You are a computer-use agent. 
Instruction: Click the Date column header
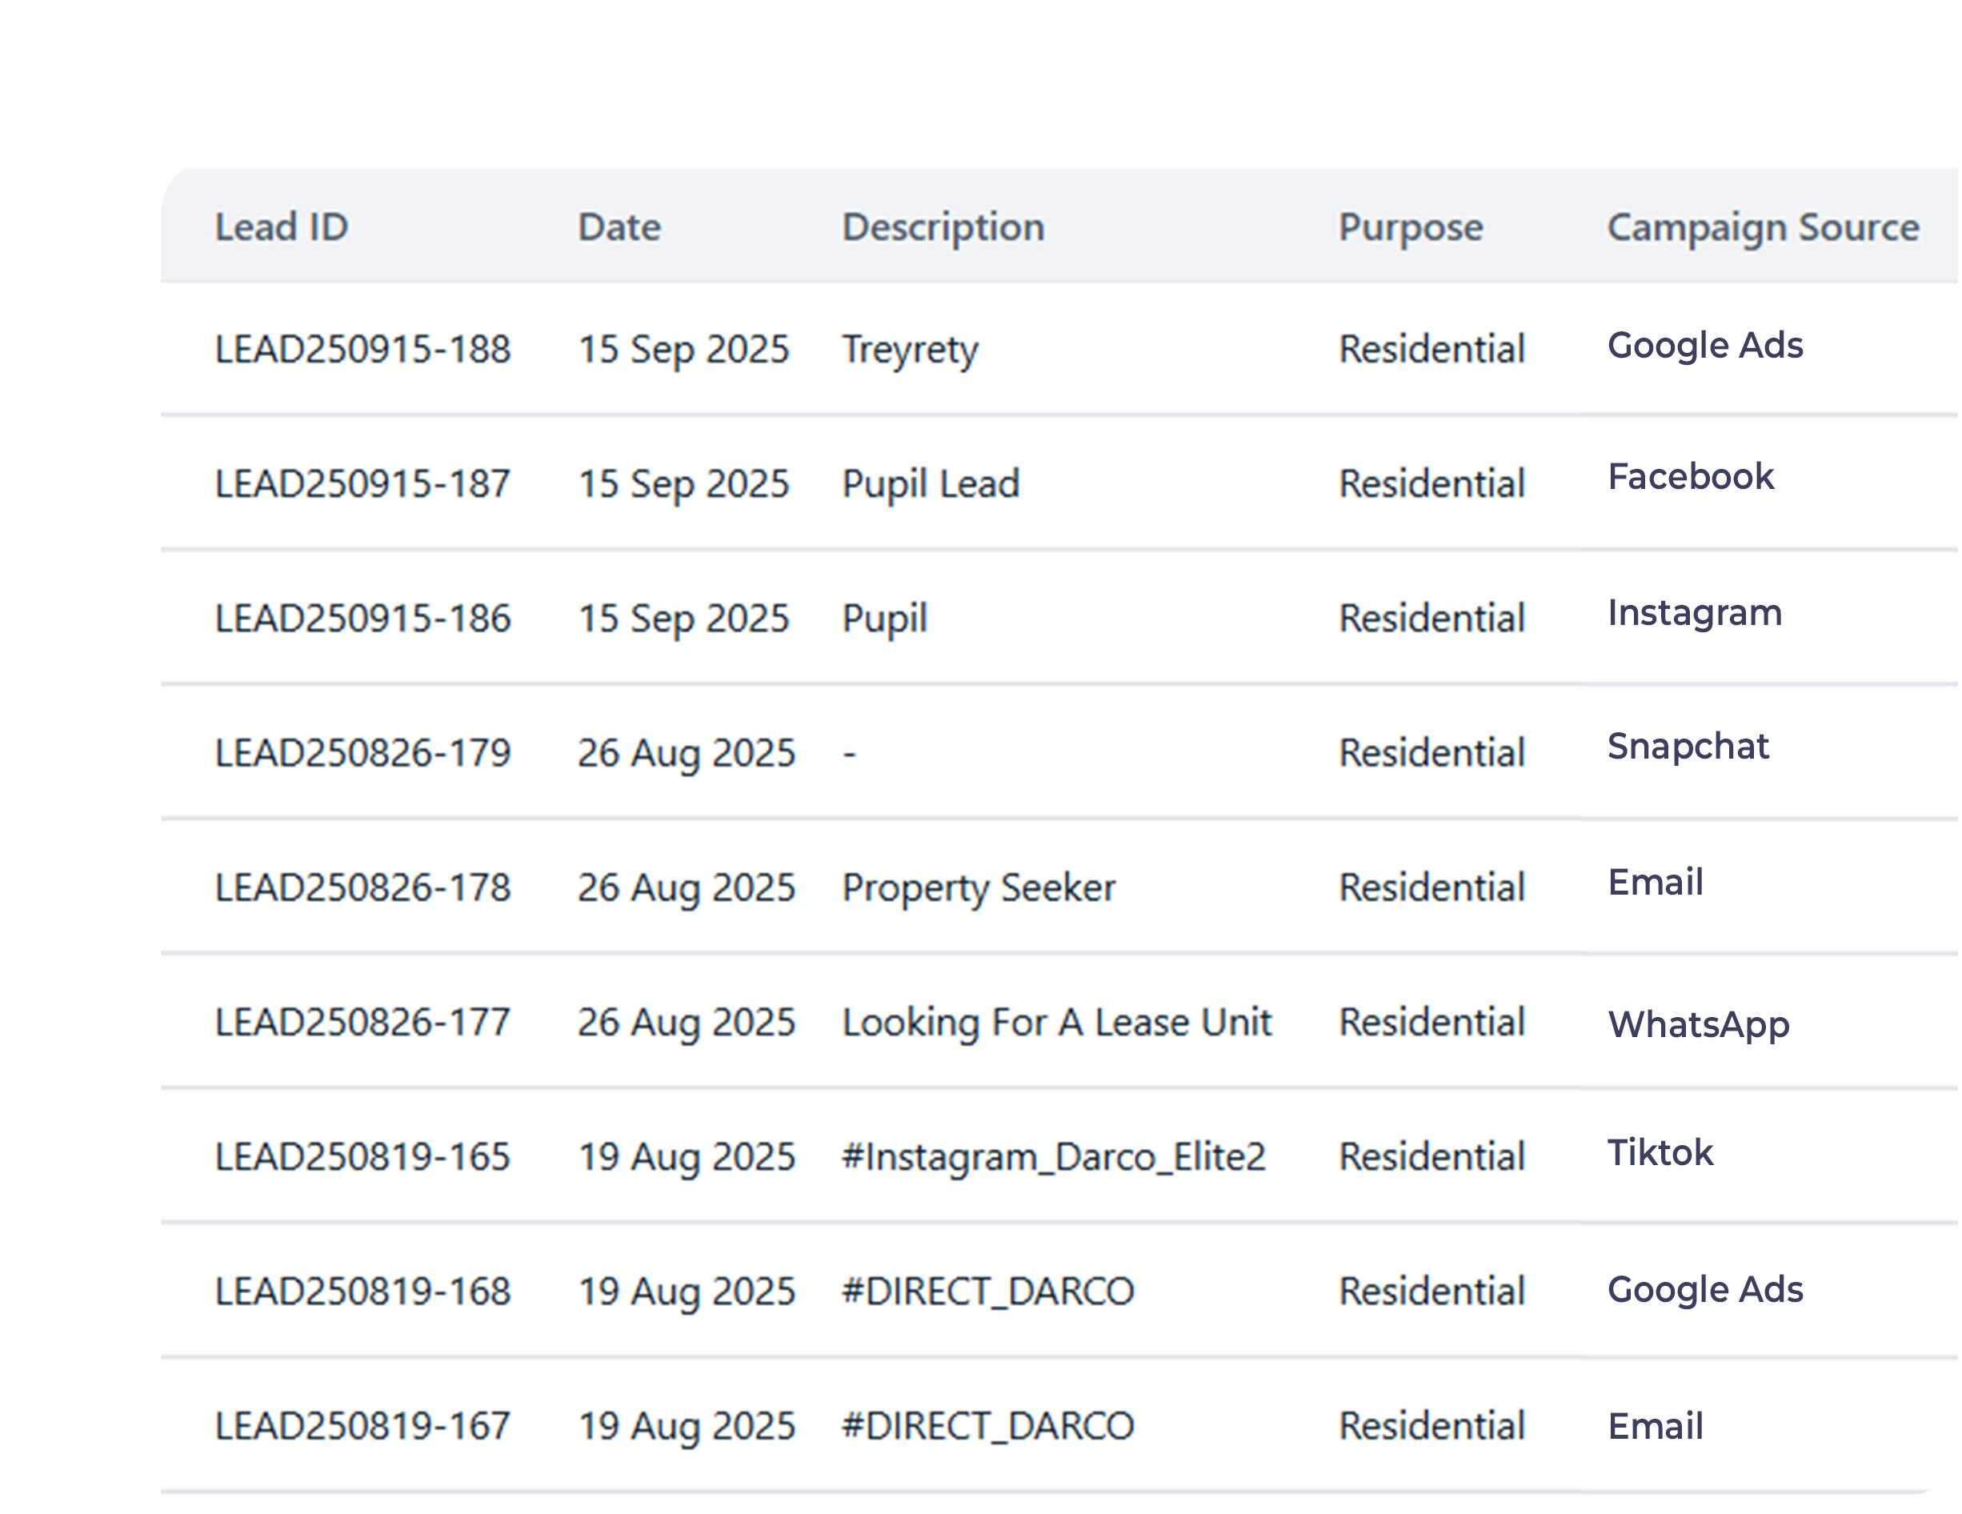click(619, 226)
